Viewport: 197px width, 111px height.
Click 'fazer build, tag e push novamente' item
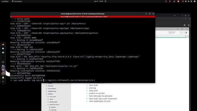[103, 99]
